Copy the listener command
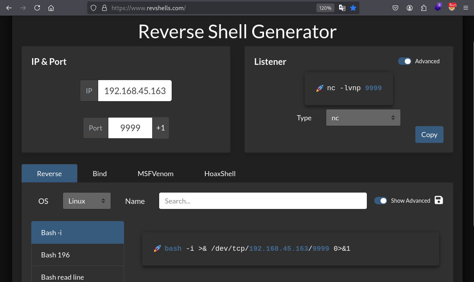Viewport: 474px width, 282px height. [429, 134]
